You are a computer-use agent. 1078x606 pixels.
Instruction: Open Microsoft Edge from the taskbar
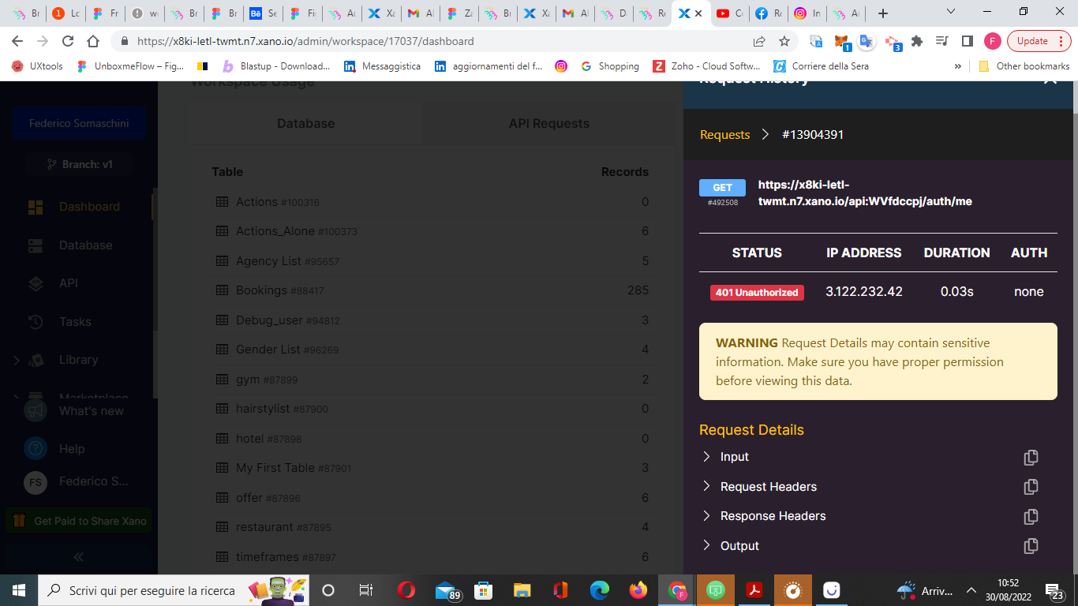pos(600,590)
